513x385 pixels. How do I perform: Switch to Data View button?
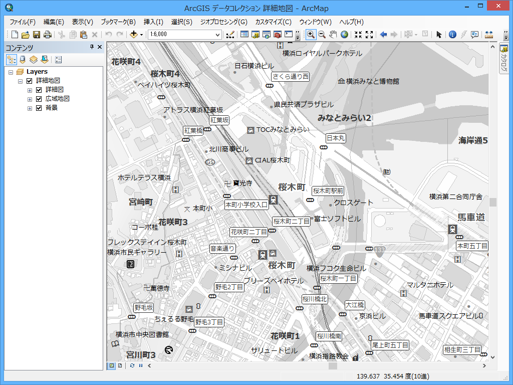112,365
